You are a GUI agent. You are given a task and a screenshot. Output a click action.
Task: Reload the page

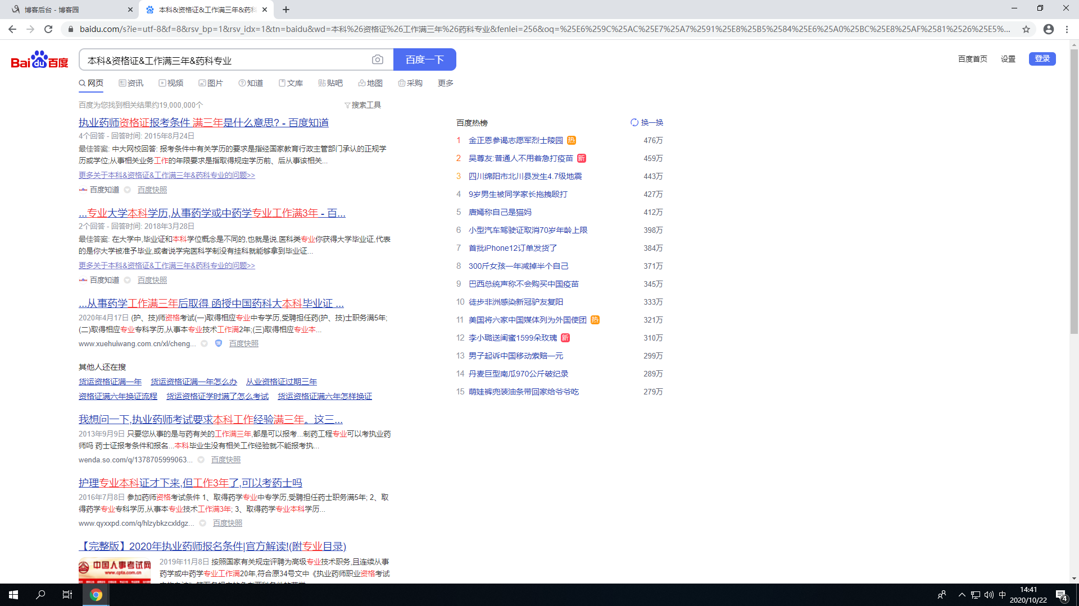[x=48, y=29]
